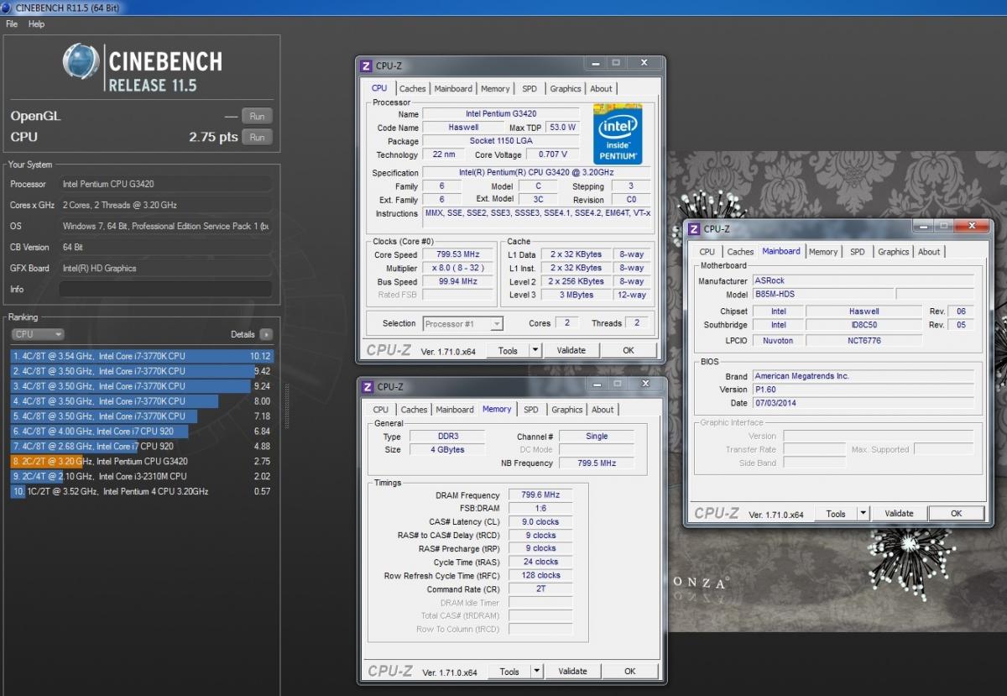The image size is (1007, 696).
Task: Click the processor Name field Intel Pentium G3420
Action: pos(501,113)
